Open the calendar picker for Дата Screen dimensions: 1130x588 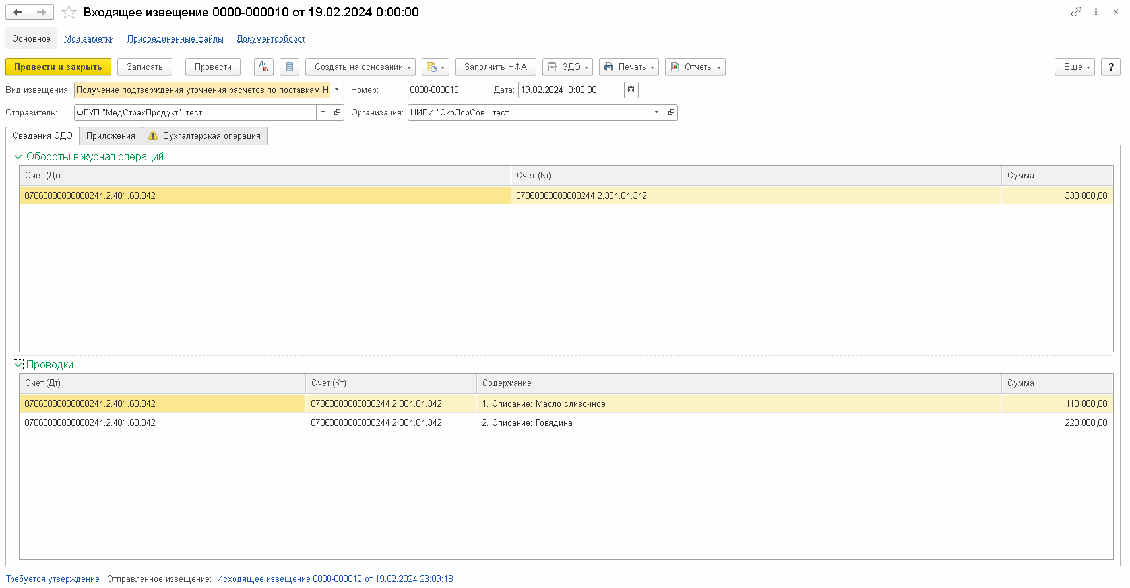pos(631,90)
